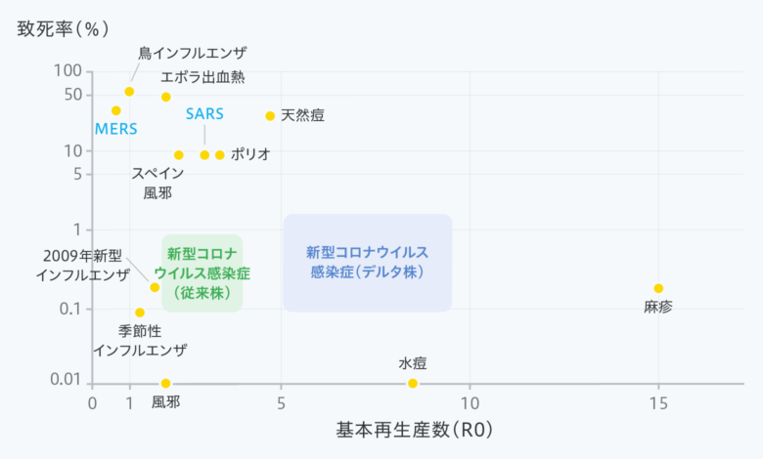The image size is (763, 459).
Task: Click the SARS data point
Action: (x=204, y=155)
